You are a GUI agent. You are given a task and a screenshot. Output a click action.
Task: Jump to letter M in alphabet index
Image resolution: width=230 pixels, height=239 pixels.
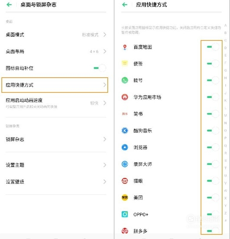225,115
